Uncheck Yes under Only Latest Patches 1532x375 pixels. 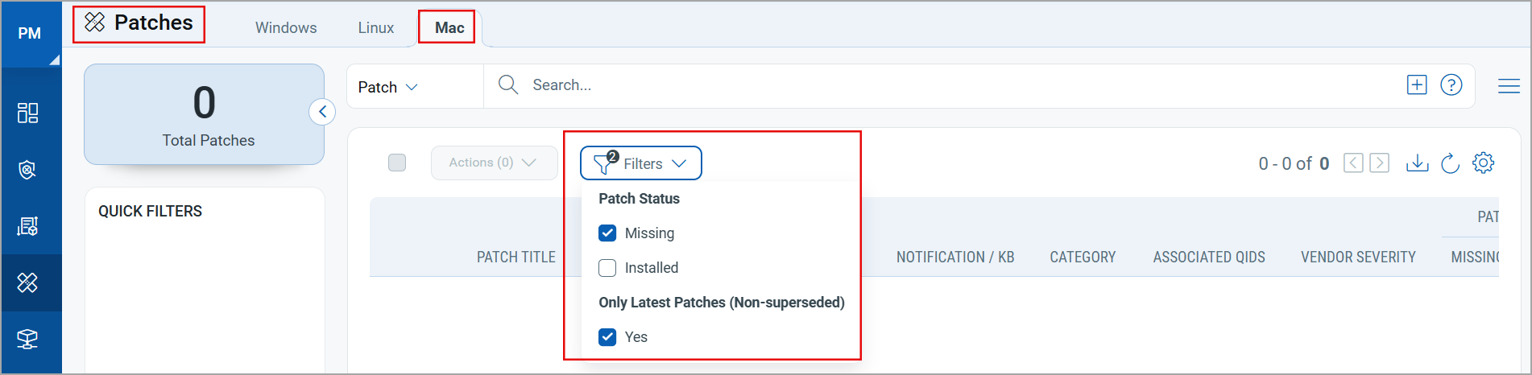[x=607, y=337]
